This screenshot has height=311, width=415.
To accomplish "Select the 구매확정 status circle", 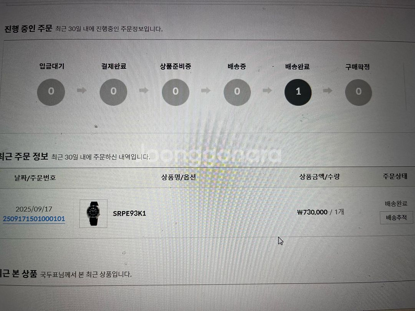I will pyautogui.click(x=358, y=92).
